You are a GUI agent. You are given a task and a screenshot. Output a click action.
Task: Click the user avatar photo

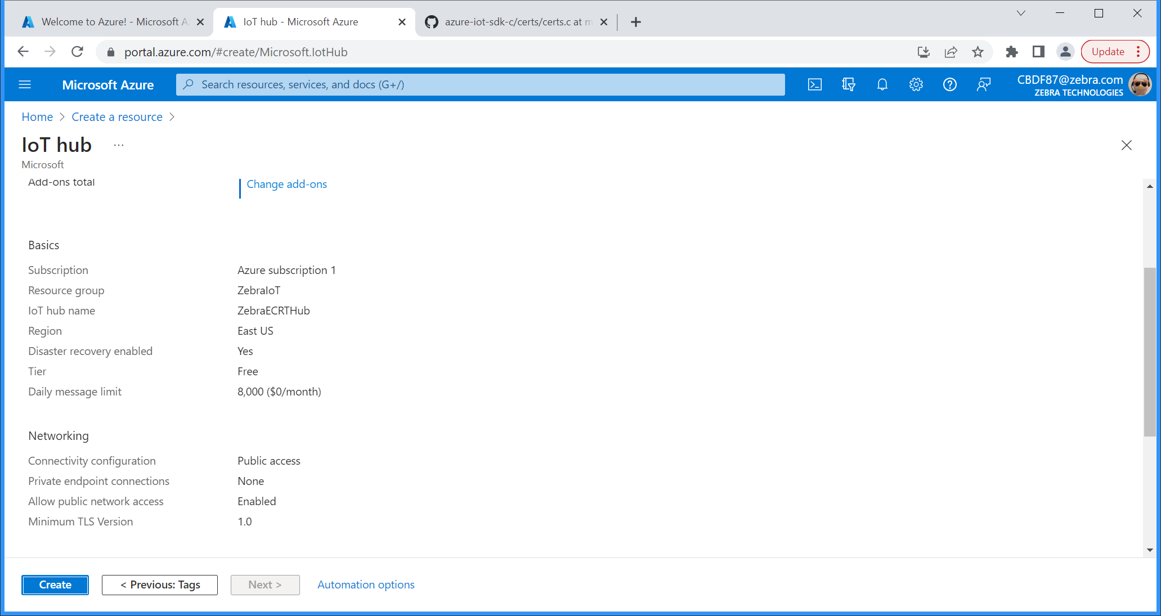click(x=1140, y=84)
